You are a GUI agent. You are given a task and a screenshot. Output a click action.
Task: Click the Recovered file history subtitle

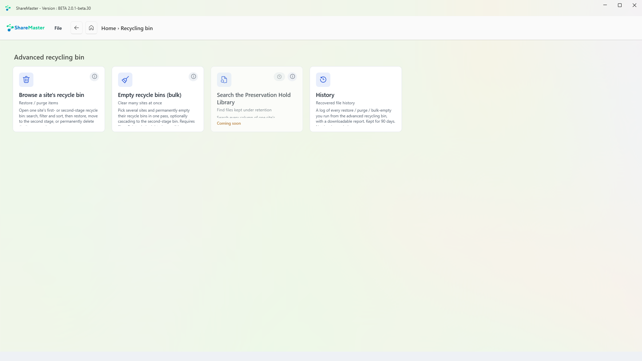[x=335, y=103]
